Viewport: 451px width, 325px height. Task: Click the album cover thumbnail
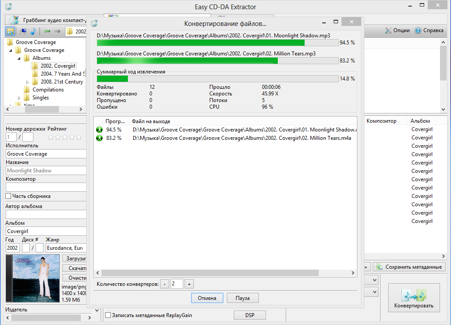click(x=33, y=278)
